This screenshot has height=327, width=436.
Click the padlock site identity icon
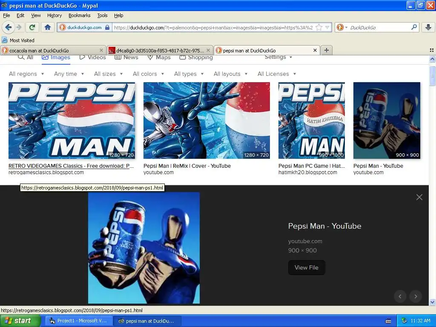(107, 27)
